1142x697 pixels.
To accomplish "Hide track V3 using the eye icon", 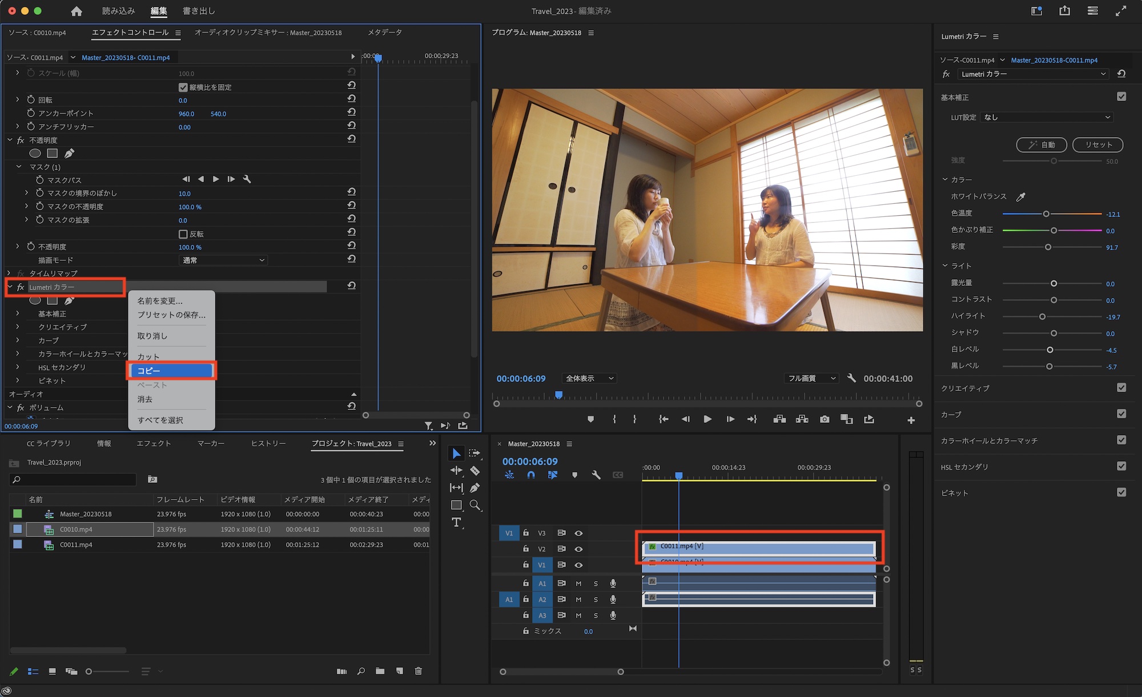I will click(578, 533).
